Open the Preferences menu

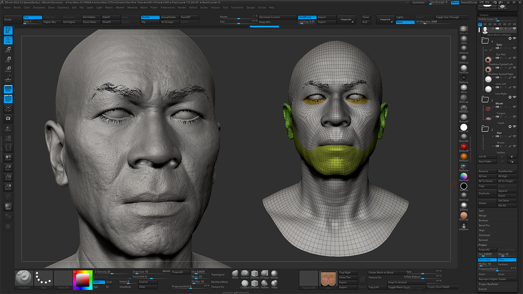(168, 7)
